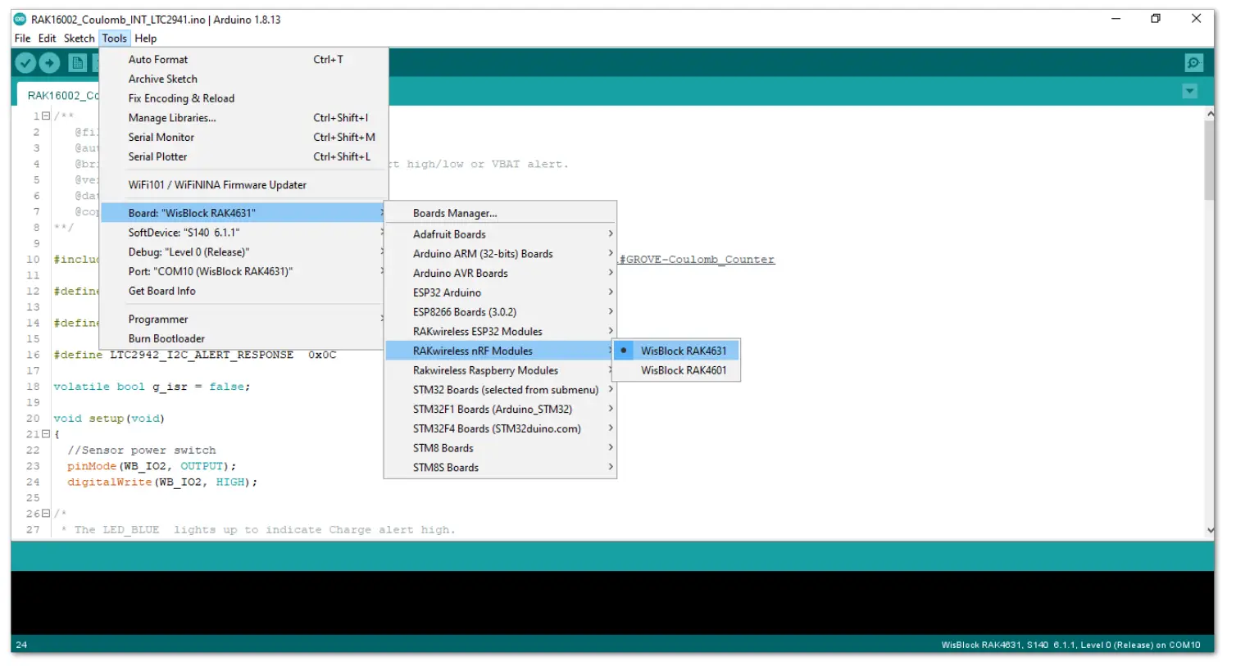
Task: Open SoftDevice: "S140 6.1.1" submenu
Action: pyautogui.click(x=243, y=233)
